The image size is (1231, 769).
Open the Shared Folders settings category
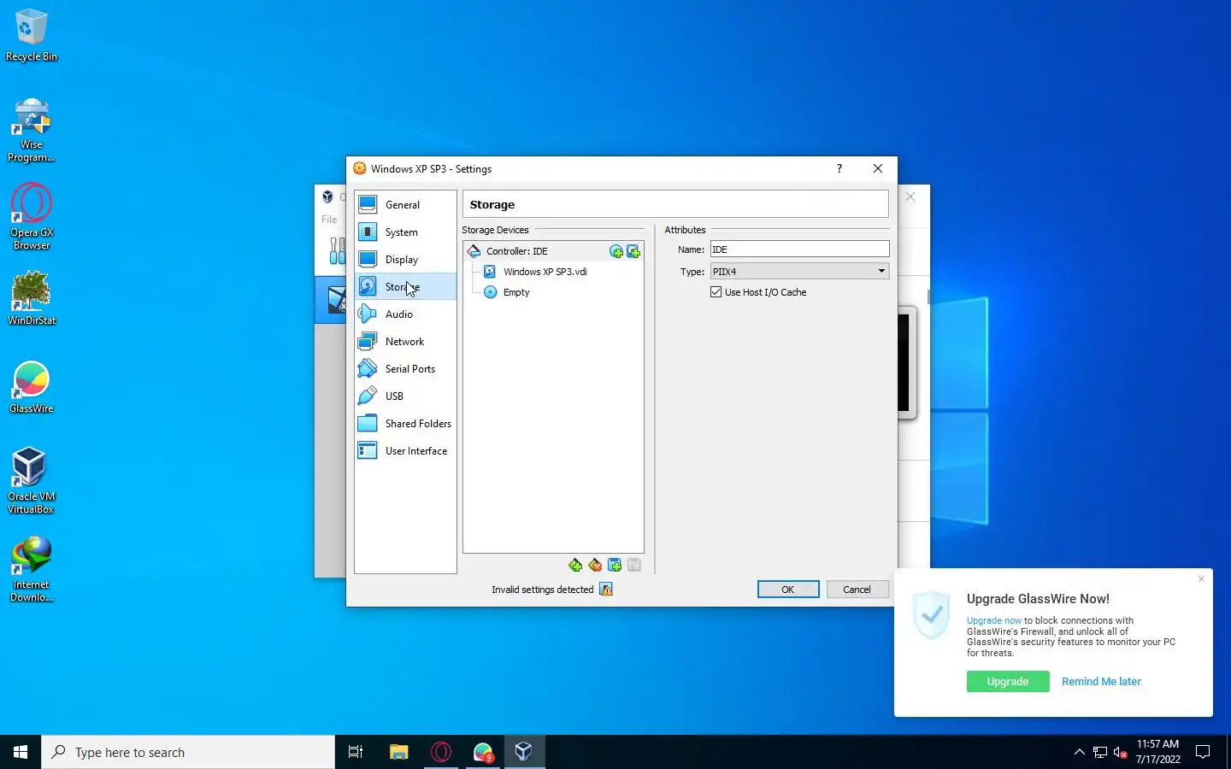coord(405,424)
